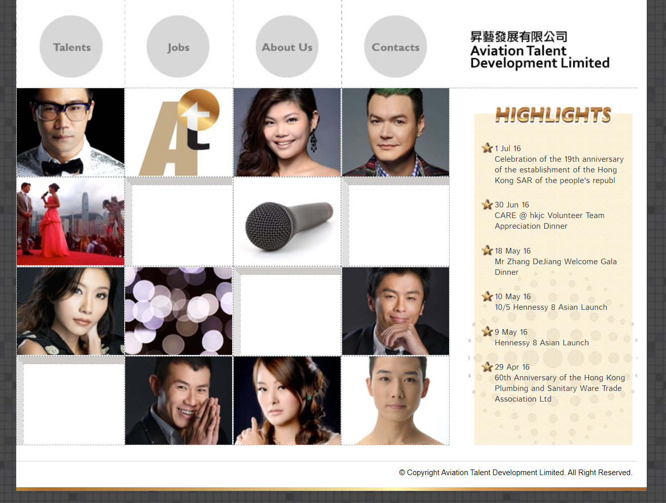
Task: Select the gold star beside 1 Jul 16
Action: [487, 148]
